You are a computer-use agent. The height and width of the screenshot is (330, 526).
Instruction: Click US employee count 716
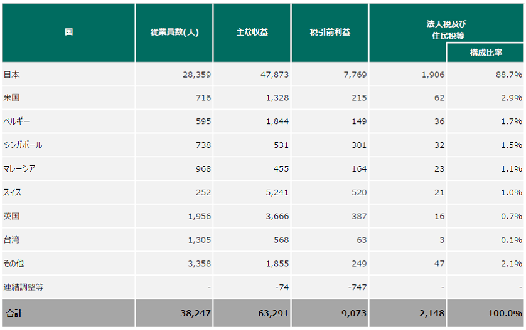pos(203,98)
